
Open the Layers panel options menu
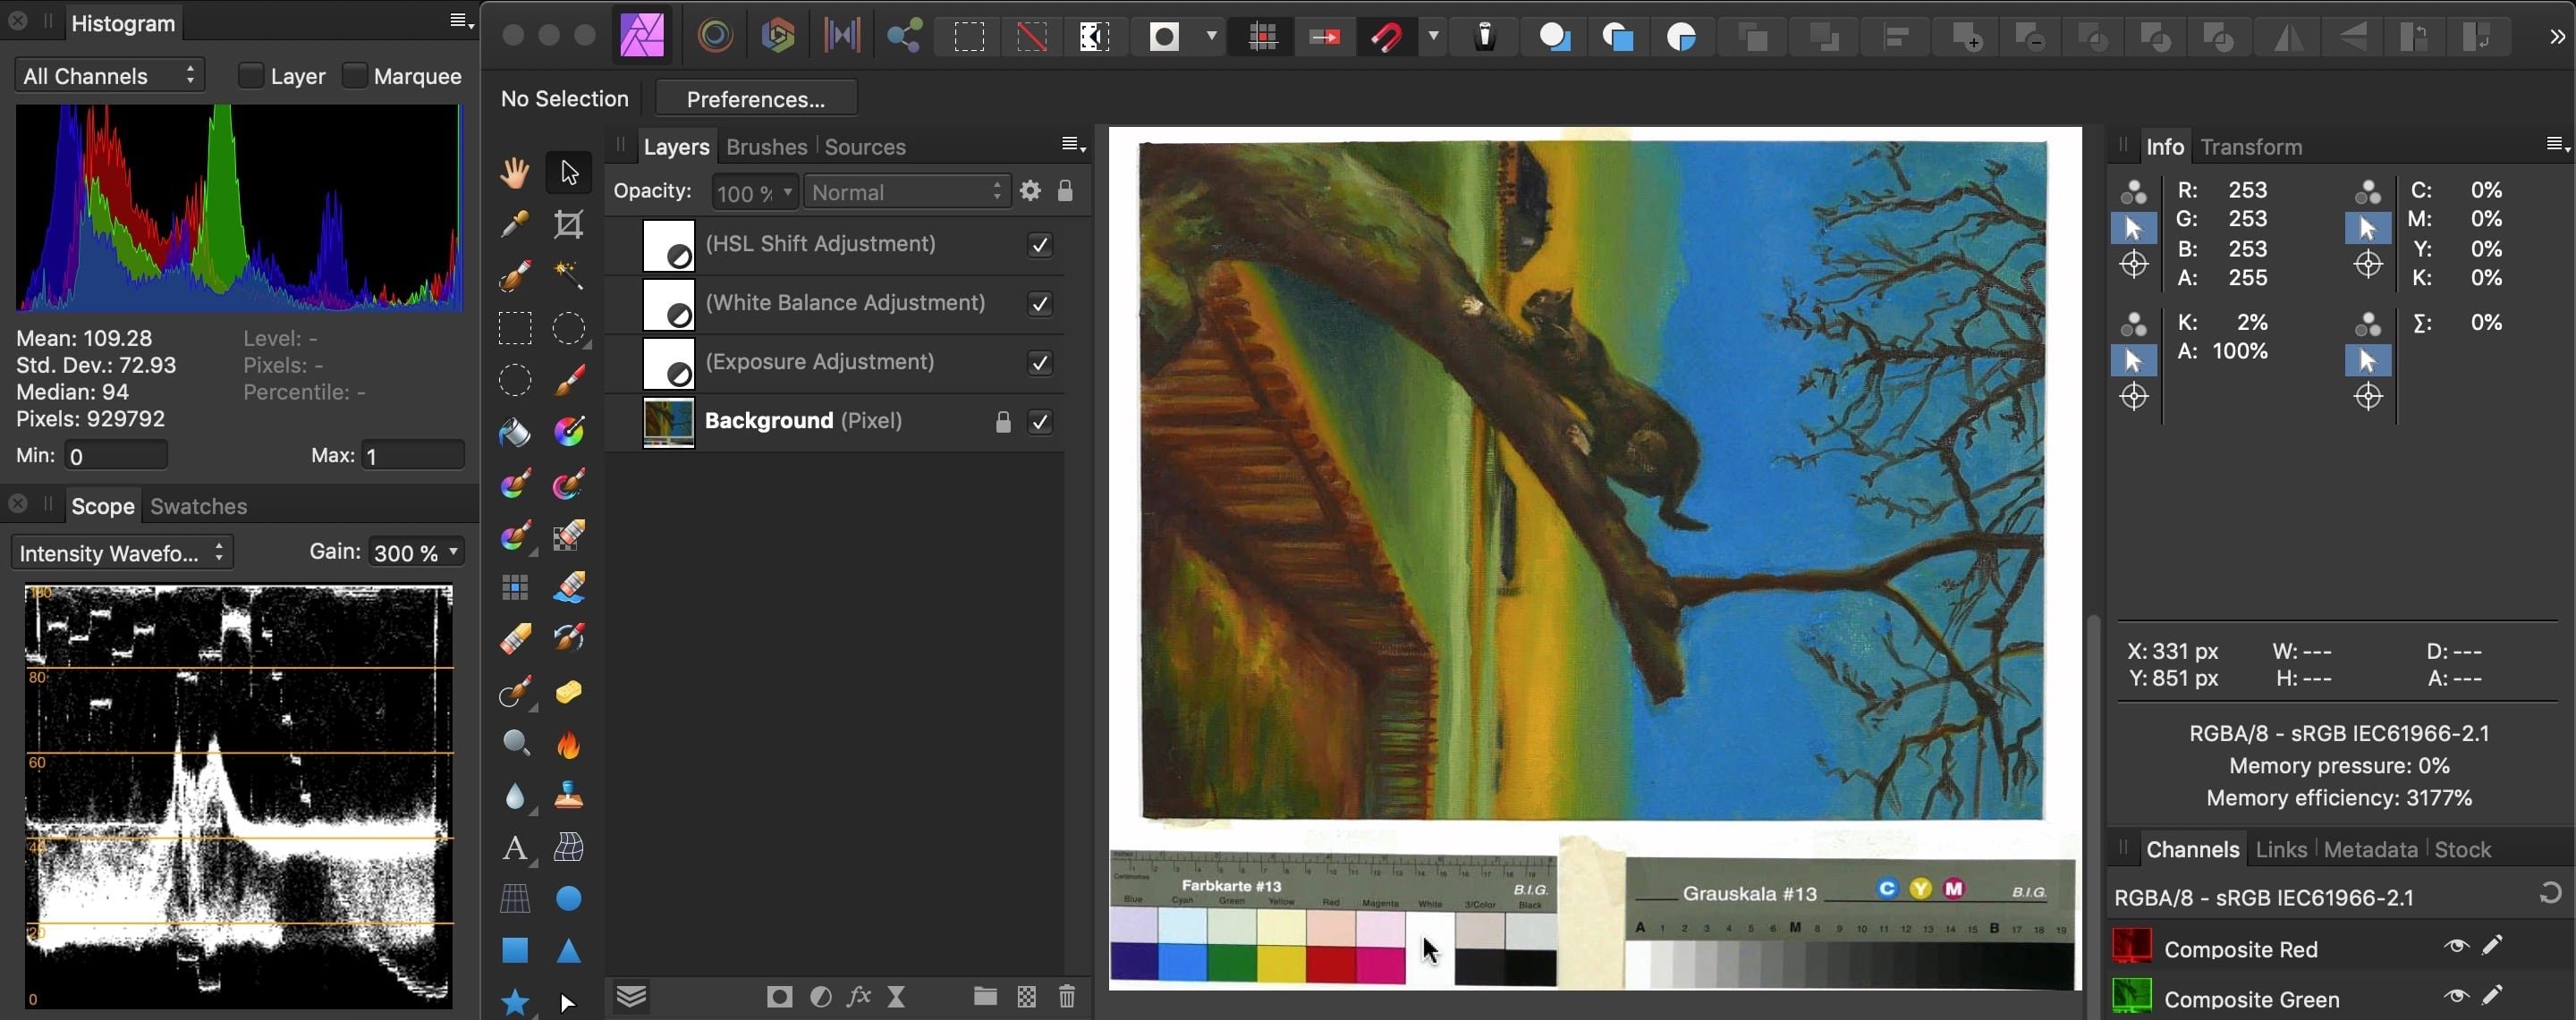pyautogui.click(x=1073, y=146)
